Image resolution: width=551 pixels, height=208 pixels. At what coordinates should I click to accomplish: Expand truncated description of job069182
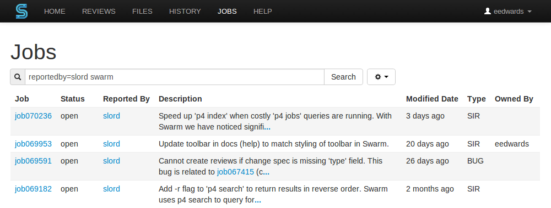click(258, 200)
